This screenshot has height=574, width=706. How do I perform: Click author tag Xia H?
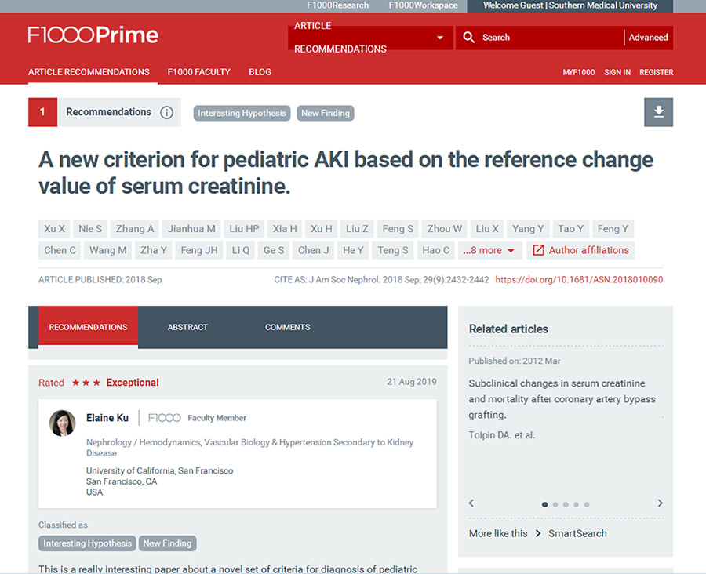pos(285,229)
